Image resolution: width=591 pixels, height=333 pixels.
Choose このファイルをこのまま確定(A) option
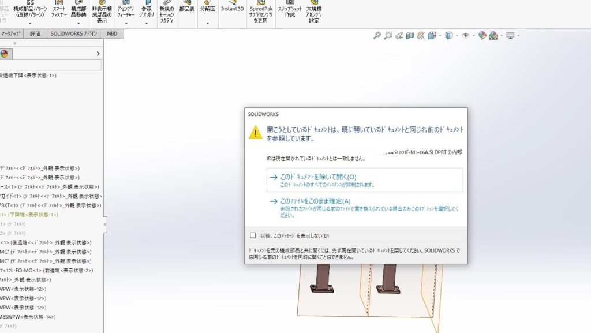click(x=315, y=201)
